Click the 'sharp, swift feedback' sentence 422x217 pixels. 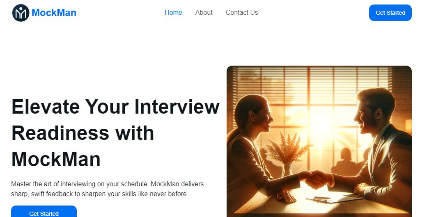[100, 194]
